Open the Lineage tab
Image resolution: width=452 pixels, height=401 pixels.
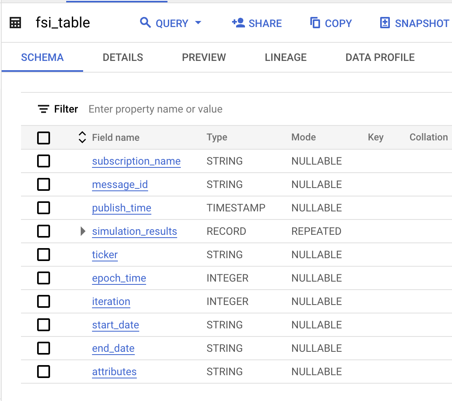pyautogui.click(x=285, y=57)
